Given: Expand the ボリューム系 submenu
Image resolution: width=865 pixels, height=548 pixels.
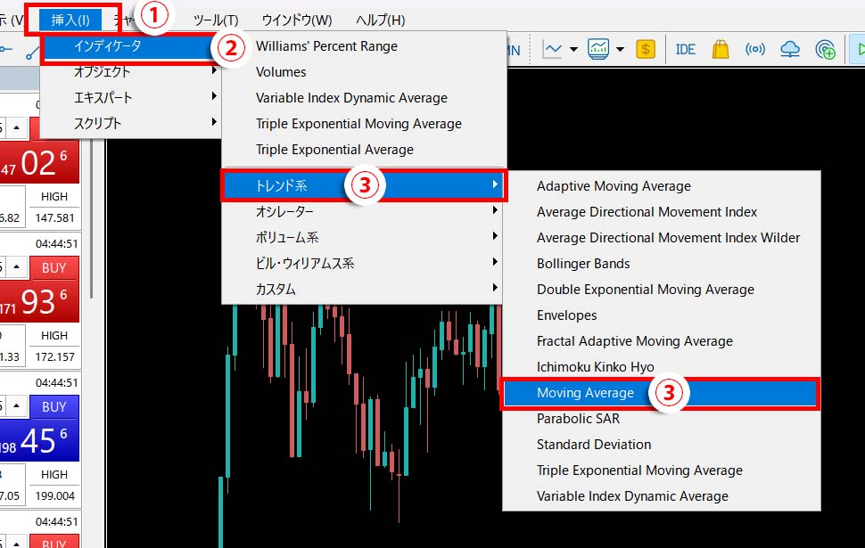Looking at the screenshot, I should (x=363, y=237).
